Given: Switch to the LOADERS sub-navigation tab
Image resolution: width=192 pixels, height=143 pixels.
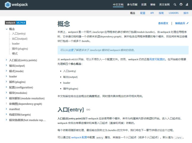Looking at the screenshot, I should tap(174, 13).
